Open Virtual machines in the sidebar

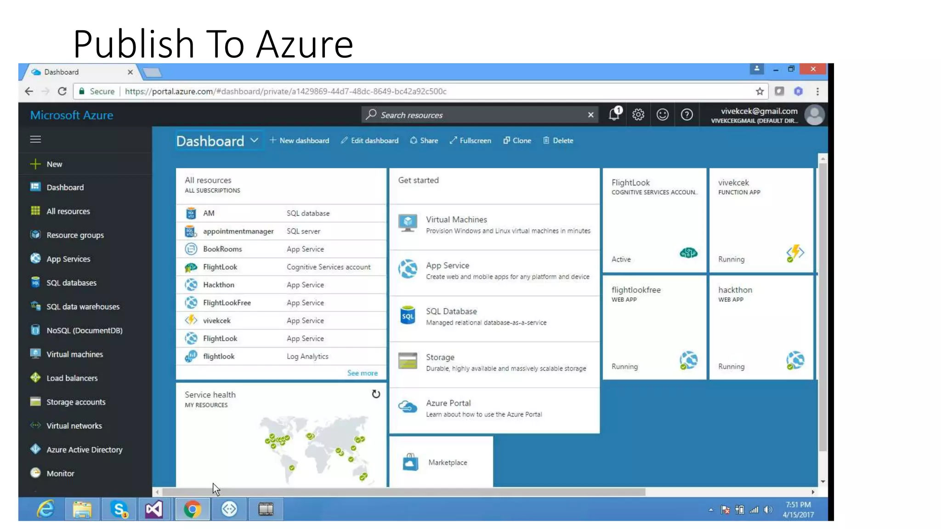click(85, 355)
